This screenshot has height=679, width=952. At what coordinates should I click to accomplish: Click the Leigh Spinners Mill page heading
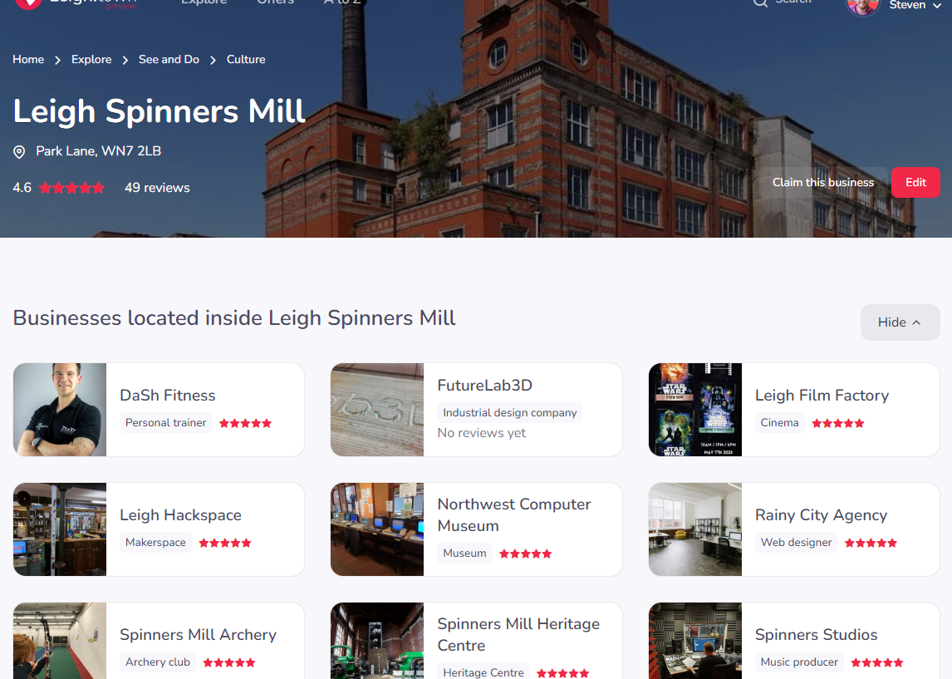point(159,111)
